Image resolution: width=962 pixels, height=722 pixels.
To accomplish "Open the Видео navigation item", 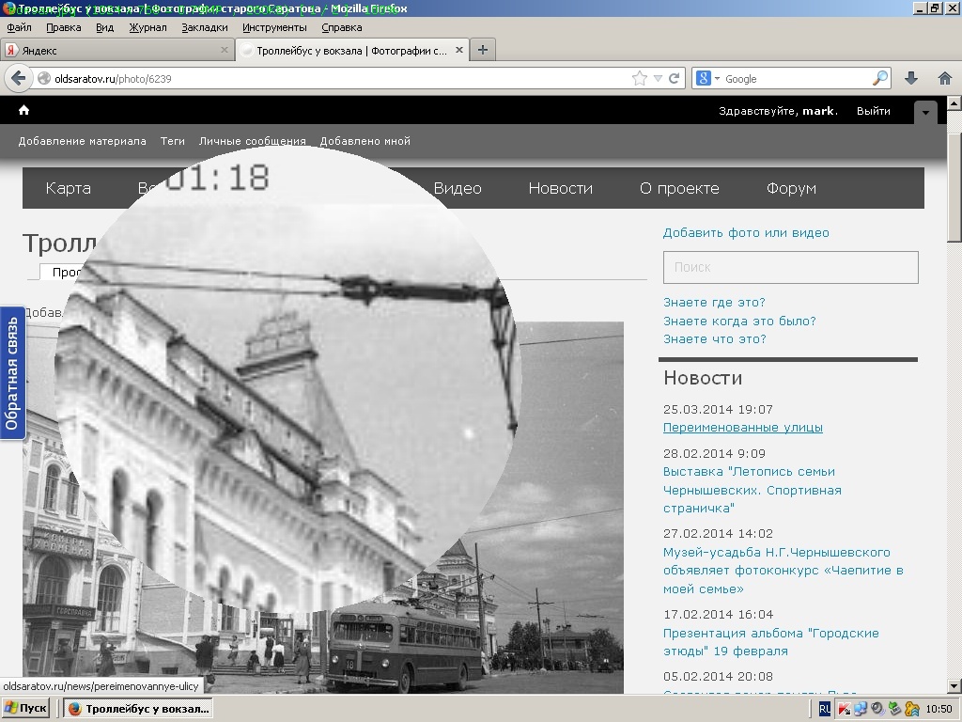I will (458, 188).
